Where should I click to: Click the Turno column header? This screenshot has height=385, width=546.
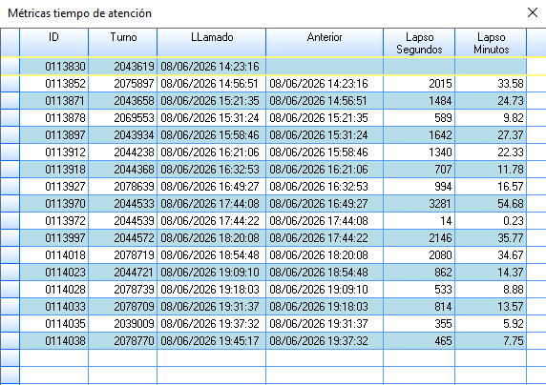coord(123,43)
